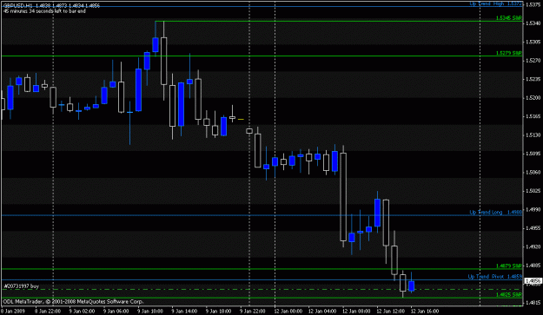Select the last blue candle at 12 Jan 16:00
This screenshot has height=315, width=543.
[412, 285]
